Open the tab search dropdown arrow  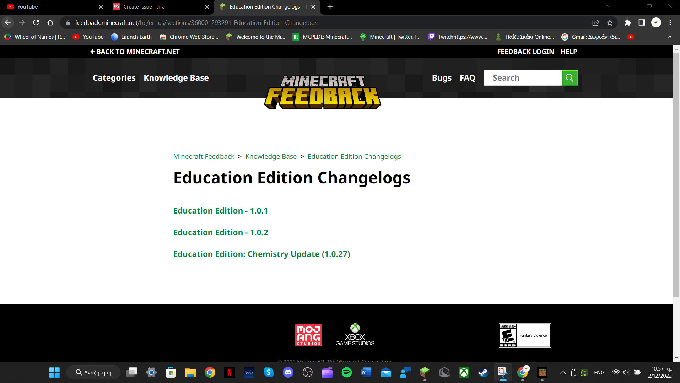[609, 6]
